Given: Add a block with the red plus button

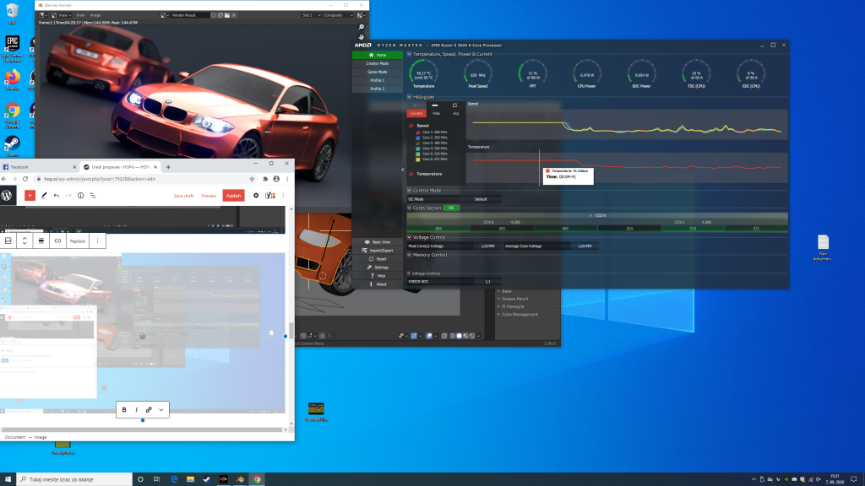Looking at the screenshot, I should click(30, 196).
